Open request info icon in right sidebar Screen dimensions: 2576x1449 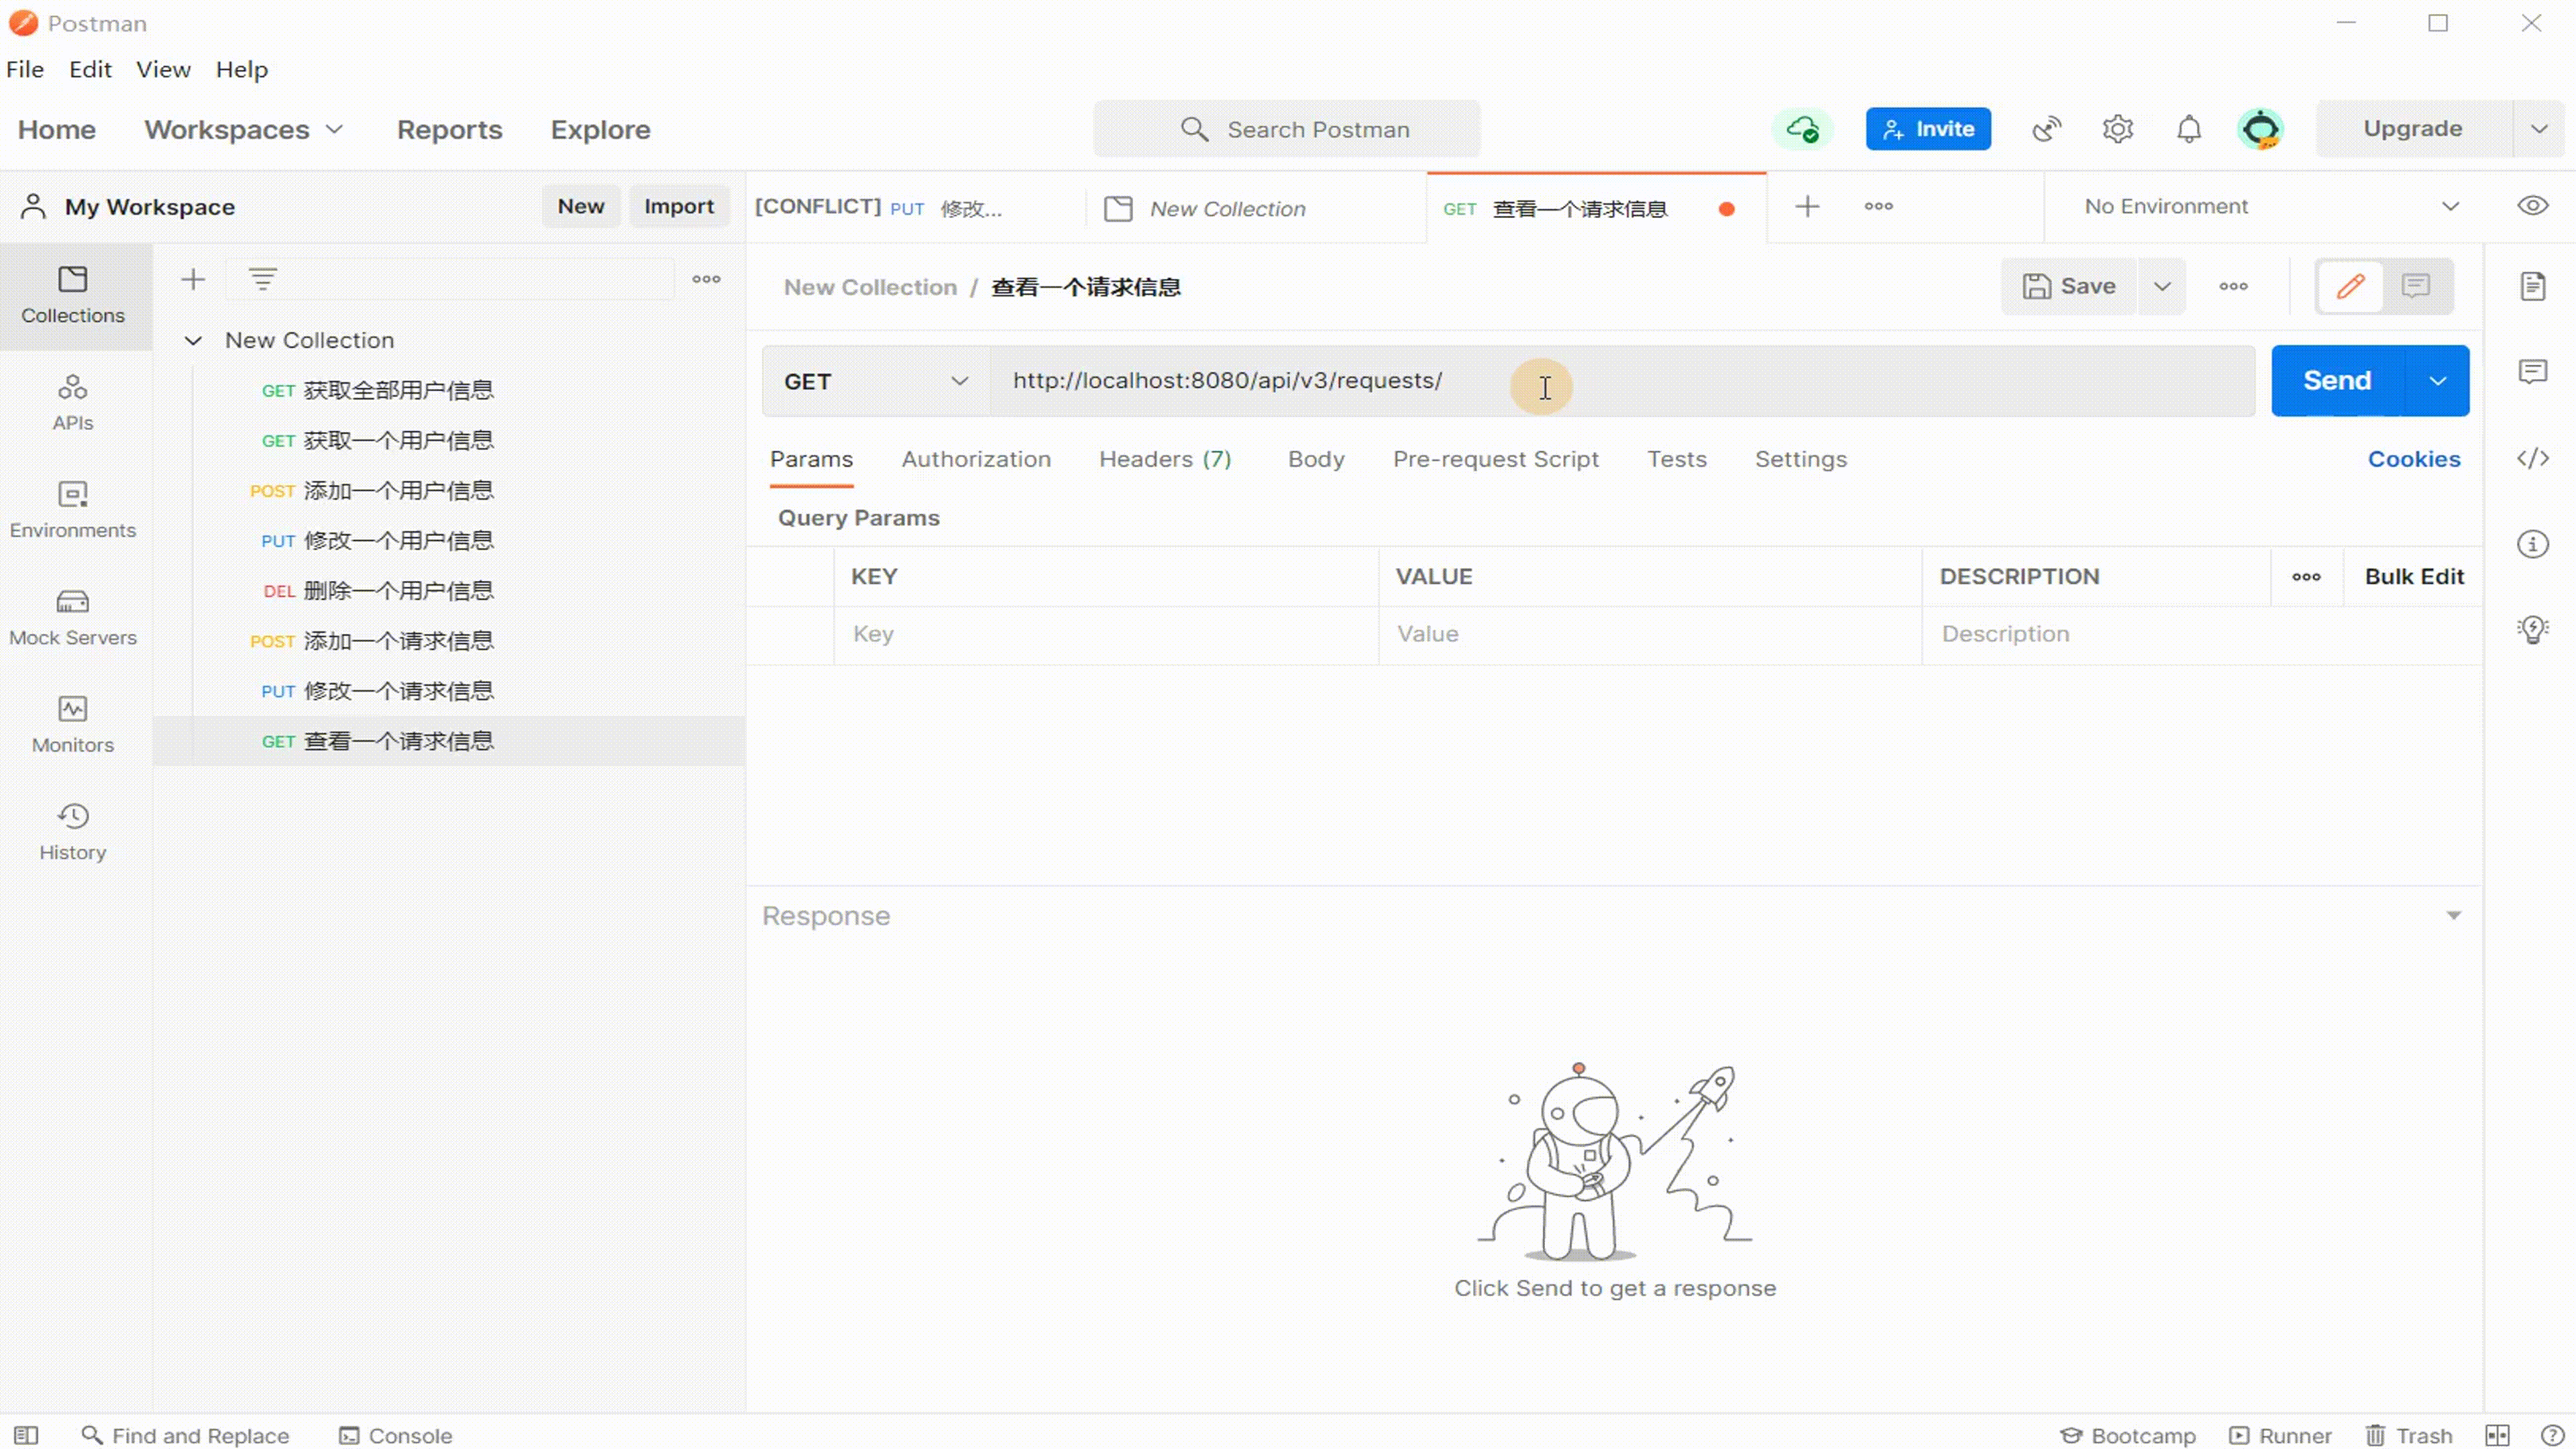(x=2533, y=545)
